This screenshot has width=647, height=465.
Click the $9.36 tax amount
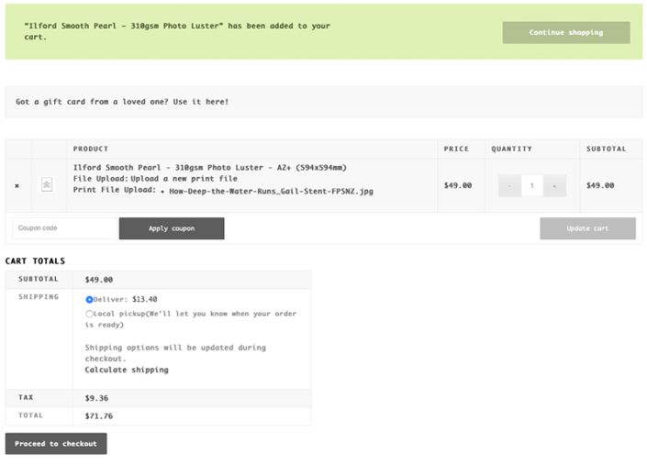click(95, 398)
